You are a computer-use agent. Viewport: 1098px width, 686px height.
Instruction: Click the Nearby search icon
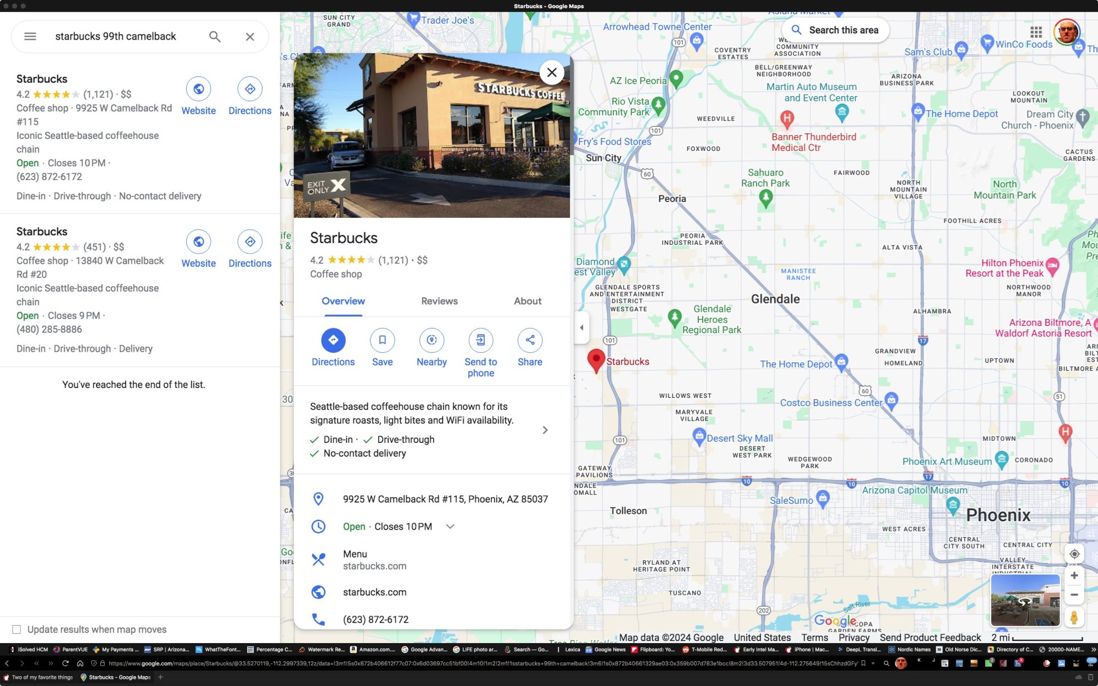pos(432,340)
